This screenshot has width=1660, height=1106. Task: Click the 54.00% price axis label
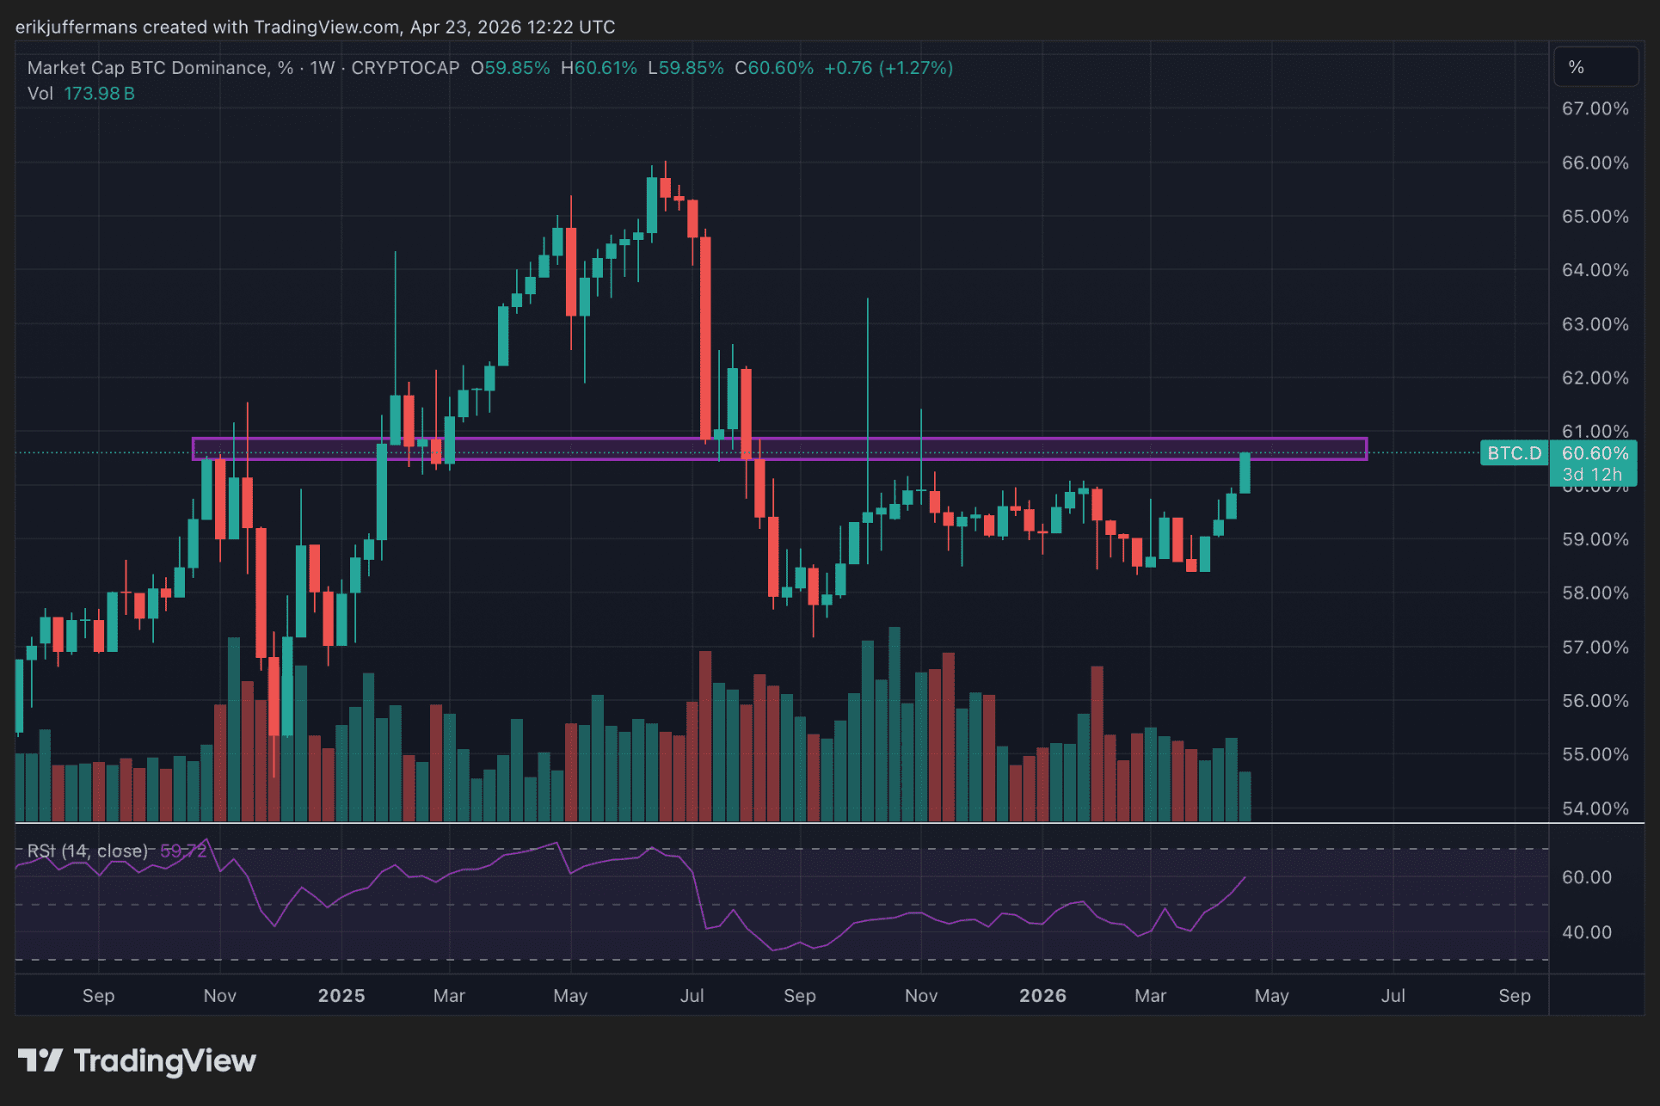tap(1595, 808)
